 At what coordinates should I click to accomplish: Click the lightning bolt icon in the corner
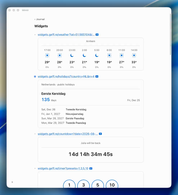click(x=12, y=182)
